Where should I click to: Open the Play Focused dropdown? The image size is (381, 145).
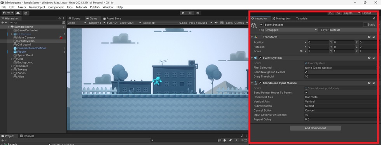(200, 22)
